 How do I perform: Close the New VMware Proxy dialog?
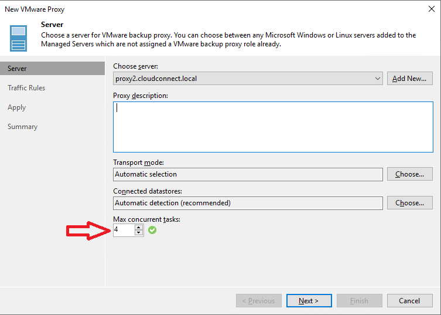[x=432, y=9]
